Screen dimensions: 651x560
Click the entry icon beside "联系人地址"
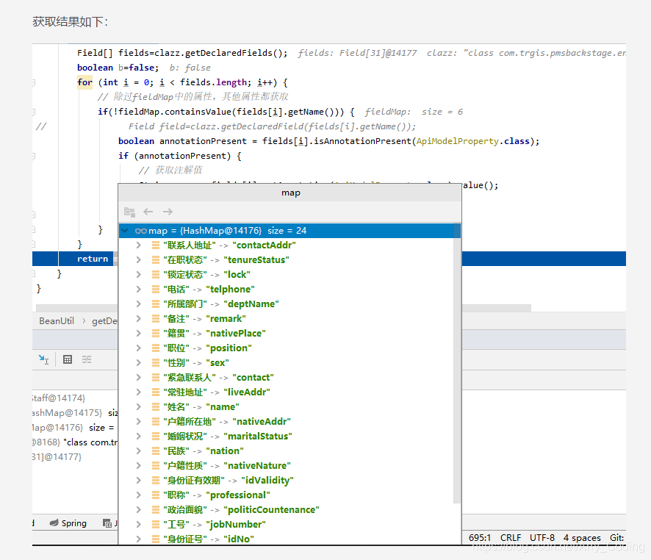[156, 245]
